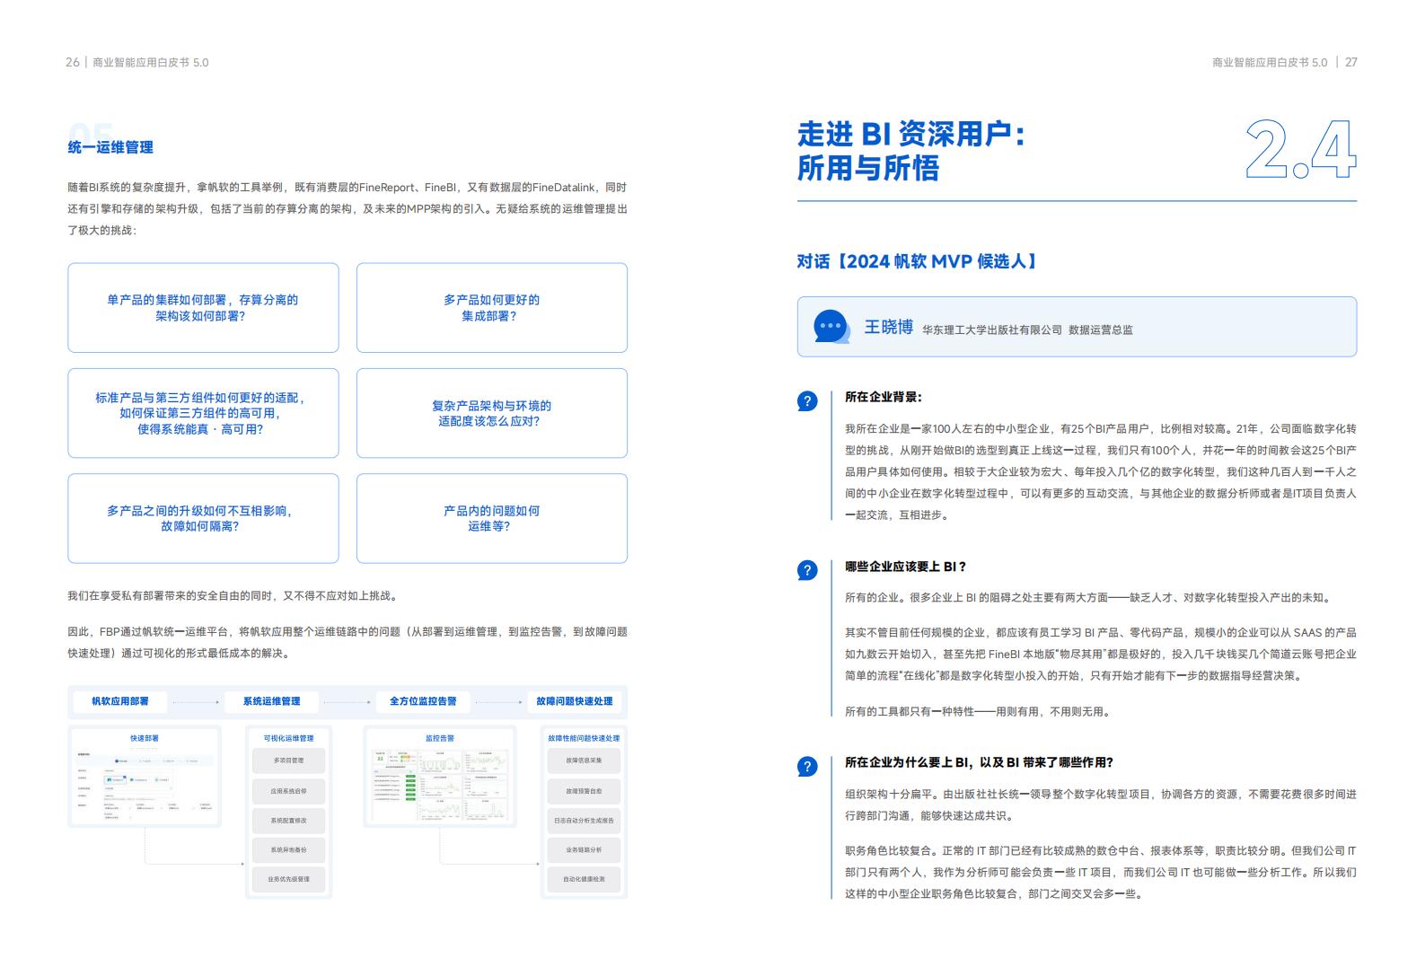Click the 多项目管理 box

pos(289,760)
